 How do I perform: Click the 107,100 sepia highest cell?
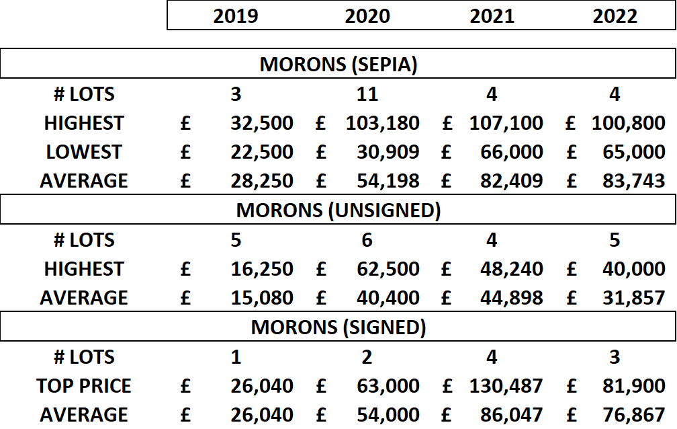coord(506,123)
